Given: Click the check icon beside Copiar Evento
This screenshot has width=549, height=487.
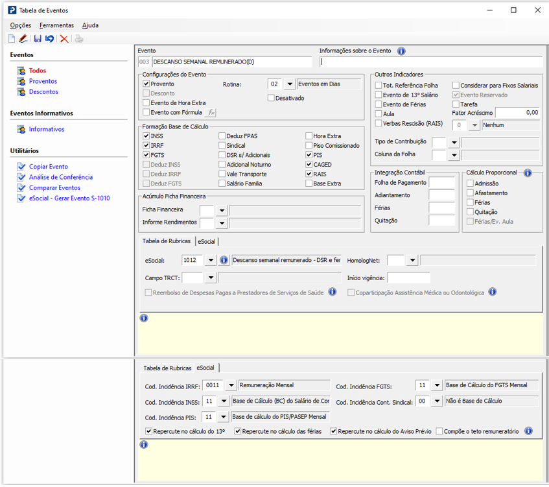Looking at the screenshot, I should point(21,167).
